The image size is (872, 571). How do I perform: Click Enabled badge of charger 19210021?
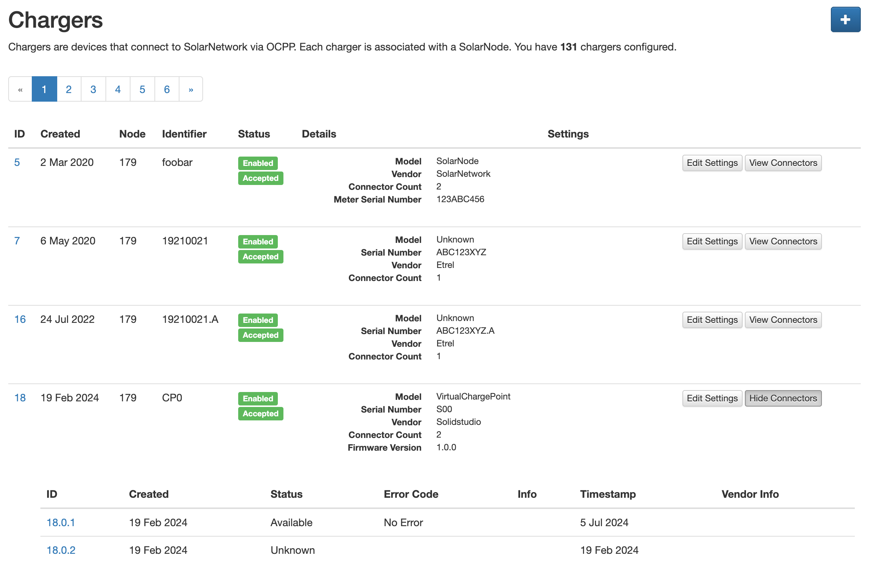tap(258, 241)
